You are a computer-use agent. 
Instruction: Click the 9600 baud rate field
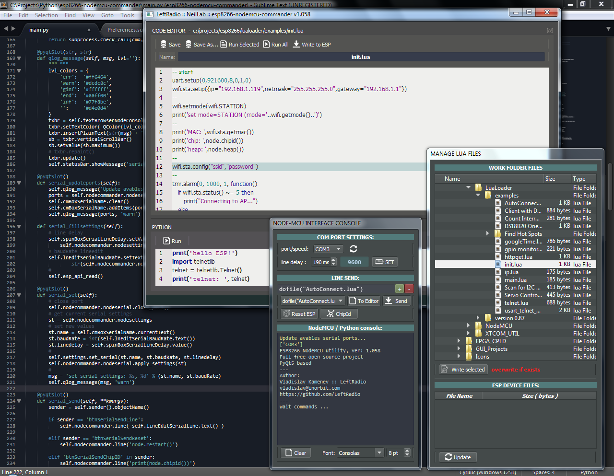tap(354, 262)
